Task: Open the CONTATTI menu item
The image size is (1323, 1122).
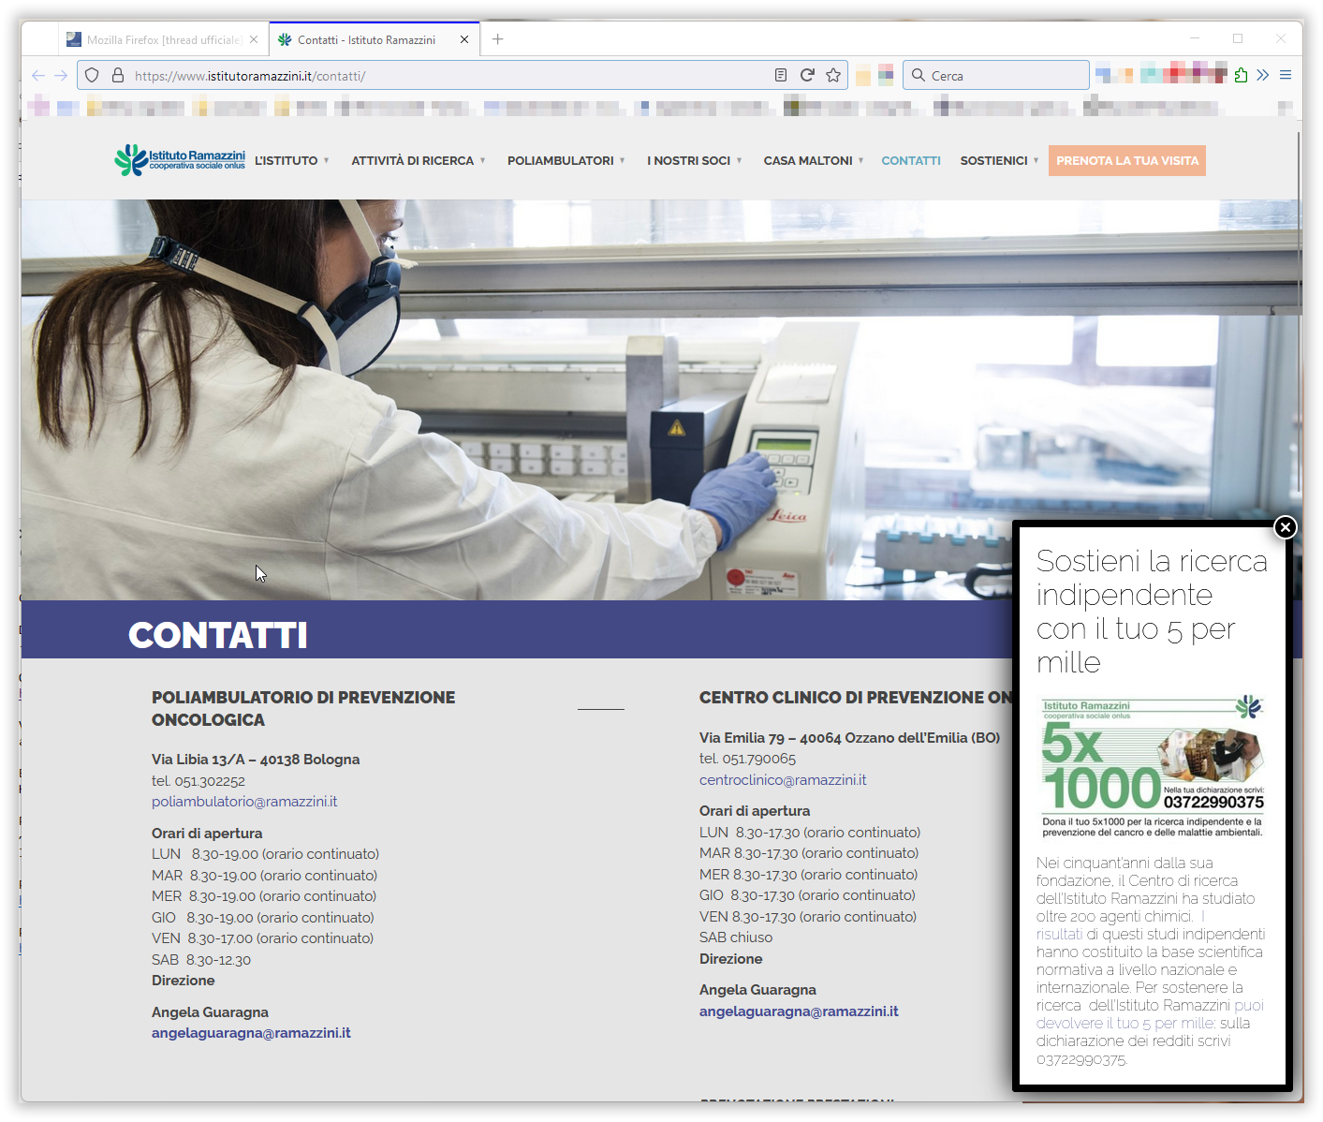Action: point(911,161)
